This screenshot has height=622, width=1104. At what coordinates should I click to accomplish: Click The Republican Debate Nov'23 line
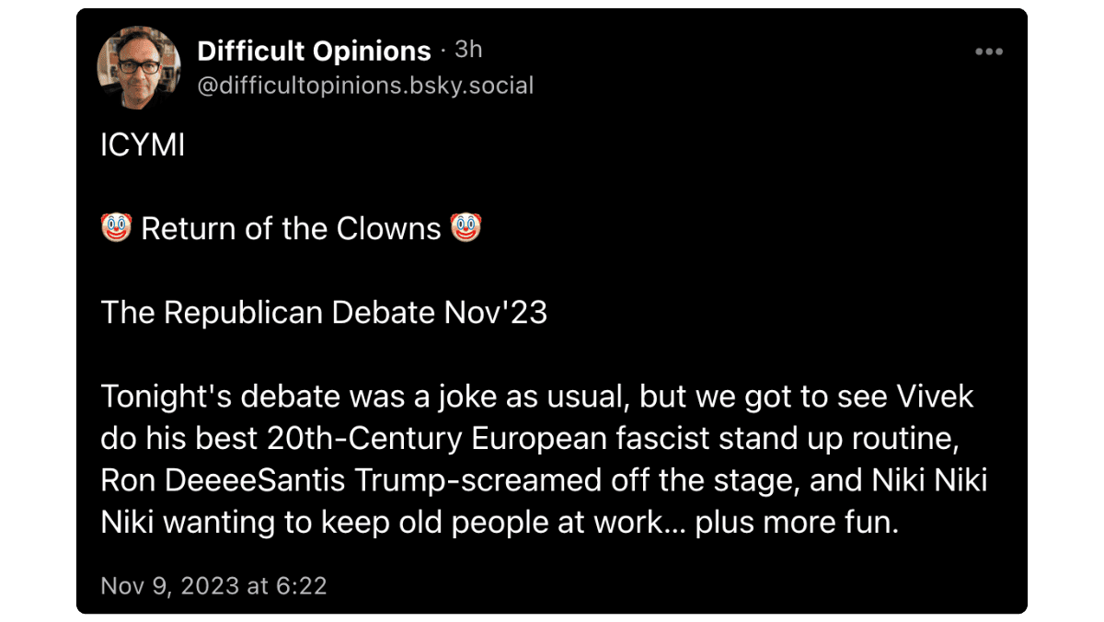tap(324, 313)
